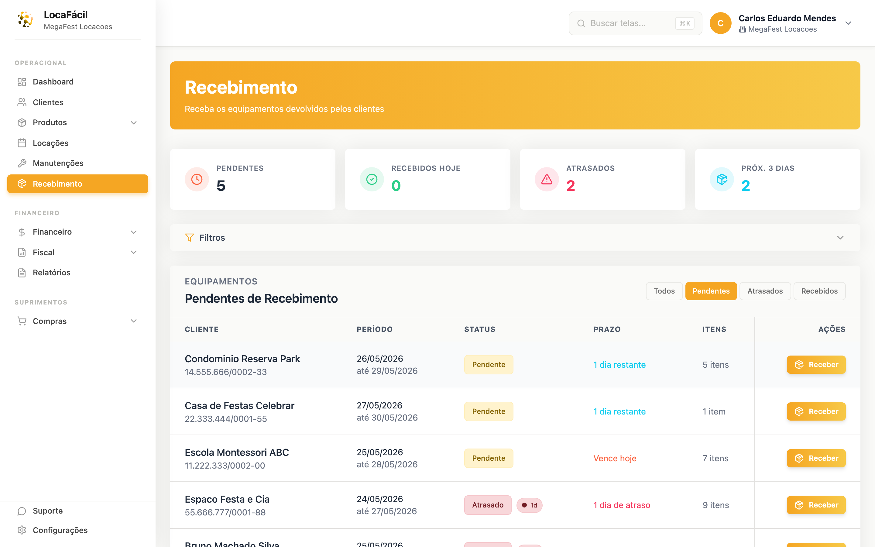
Task: Click the building icon beside MegaFest Locacoes
Action: pos(742,29)
